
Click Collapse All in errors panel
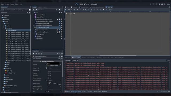(75, 61)
